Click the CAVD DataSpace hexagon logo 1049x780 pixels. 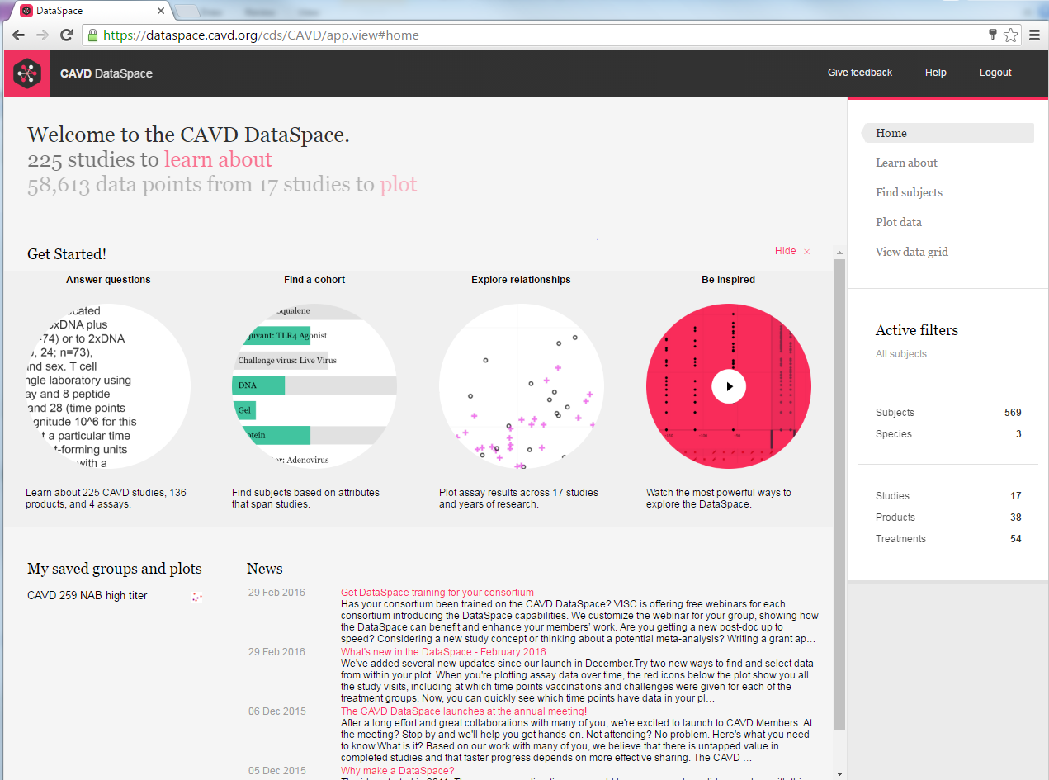point(27,73)
